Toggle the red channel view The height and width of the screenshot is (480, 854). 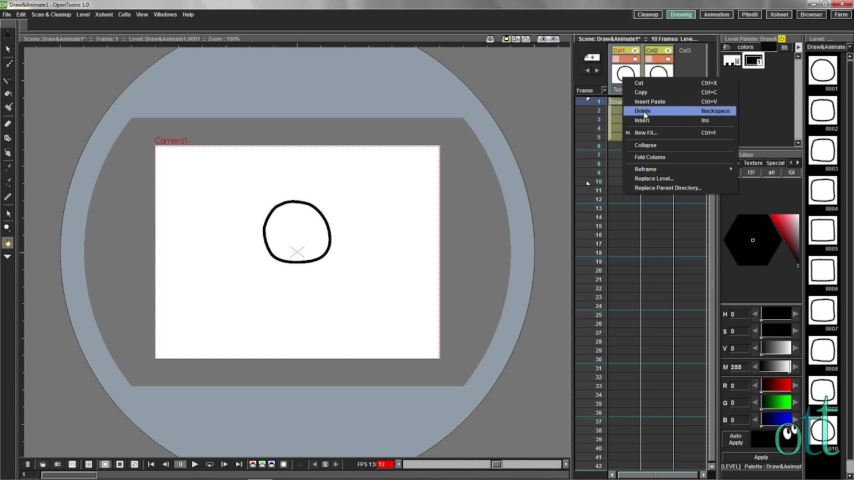pyautogui.click(x=253, y=464)
